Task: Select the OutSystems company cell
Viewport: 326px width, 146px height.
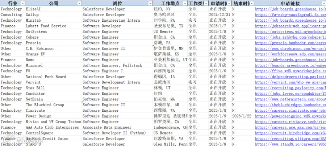Action: [54, 31]
